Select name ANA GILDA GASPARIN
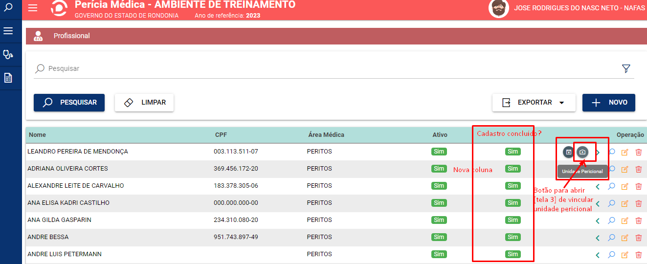 click(59, 220)
